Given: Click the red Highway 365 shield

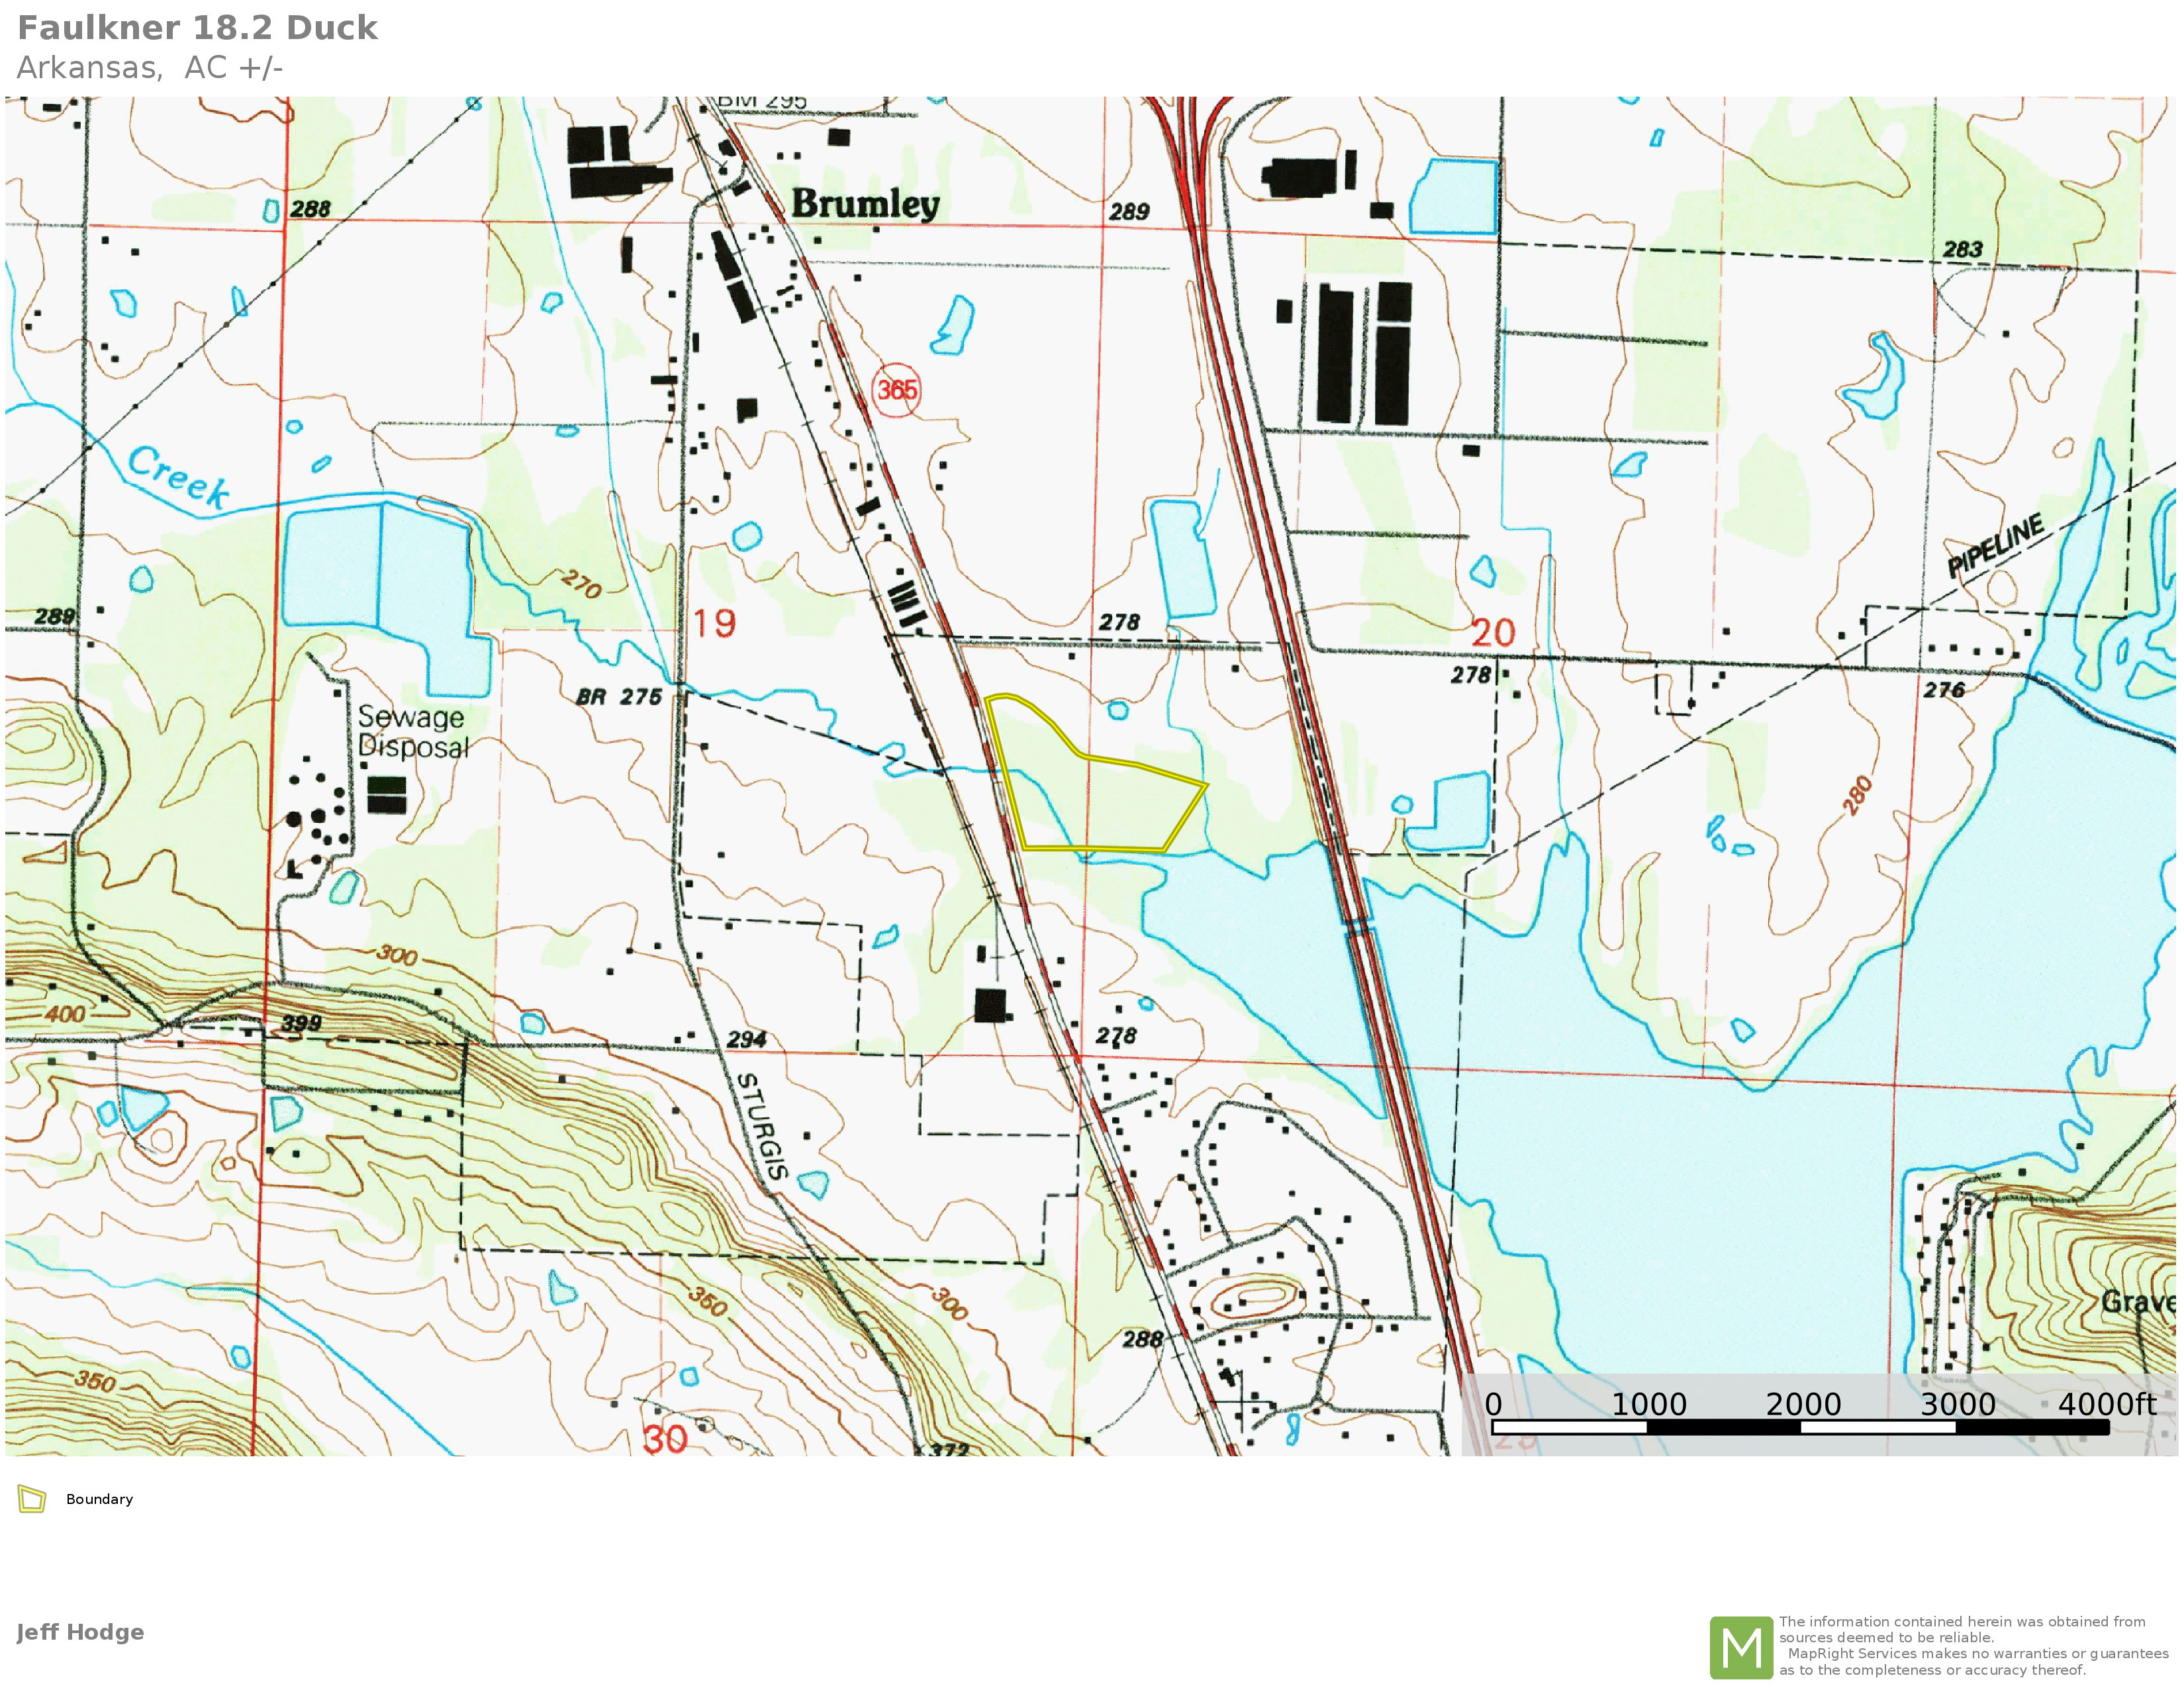Looking at the screenshot, I should (x=896, y=390).
